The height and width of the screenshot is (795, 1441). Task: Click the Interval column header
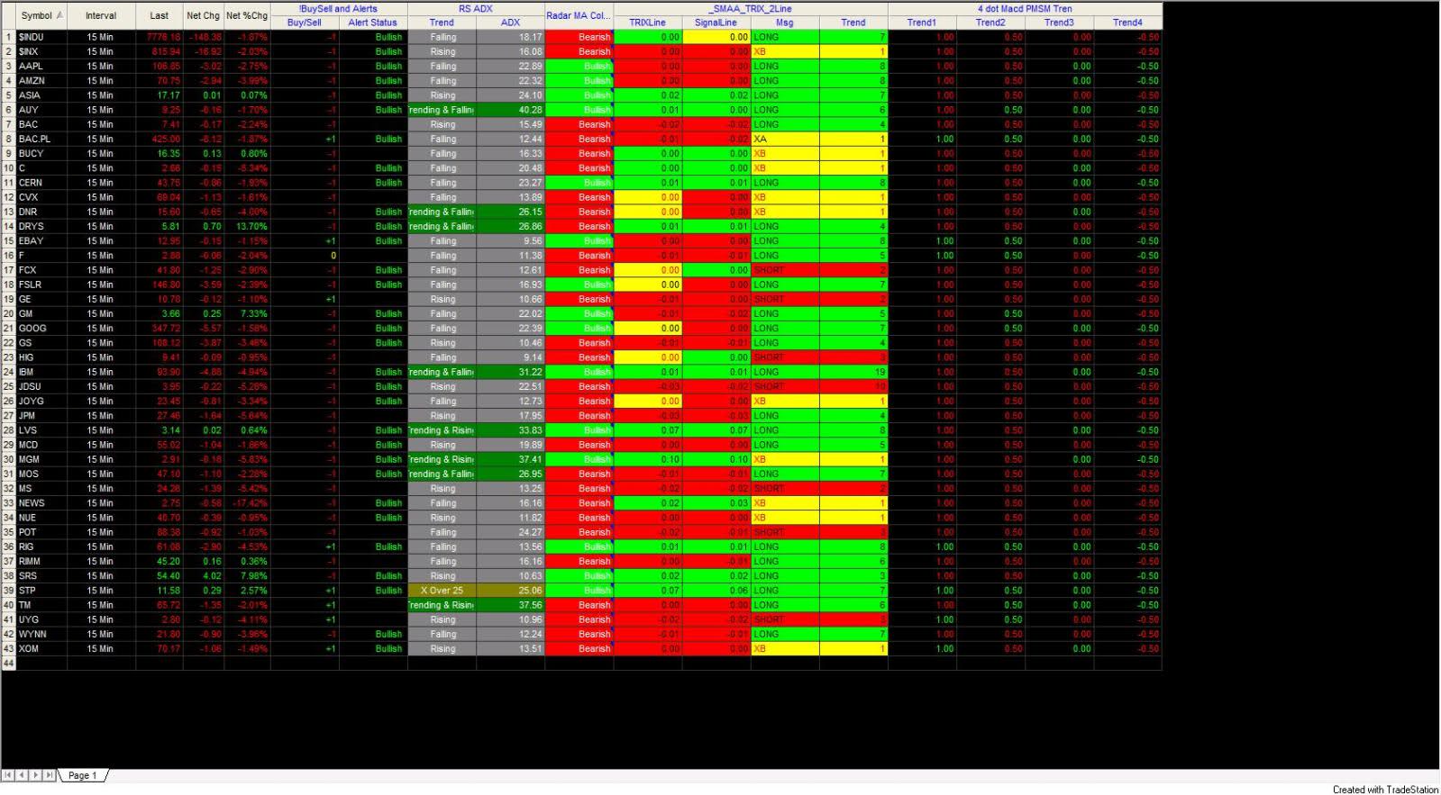point(101,15)
